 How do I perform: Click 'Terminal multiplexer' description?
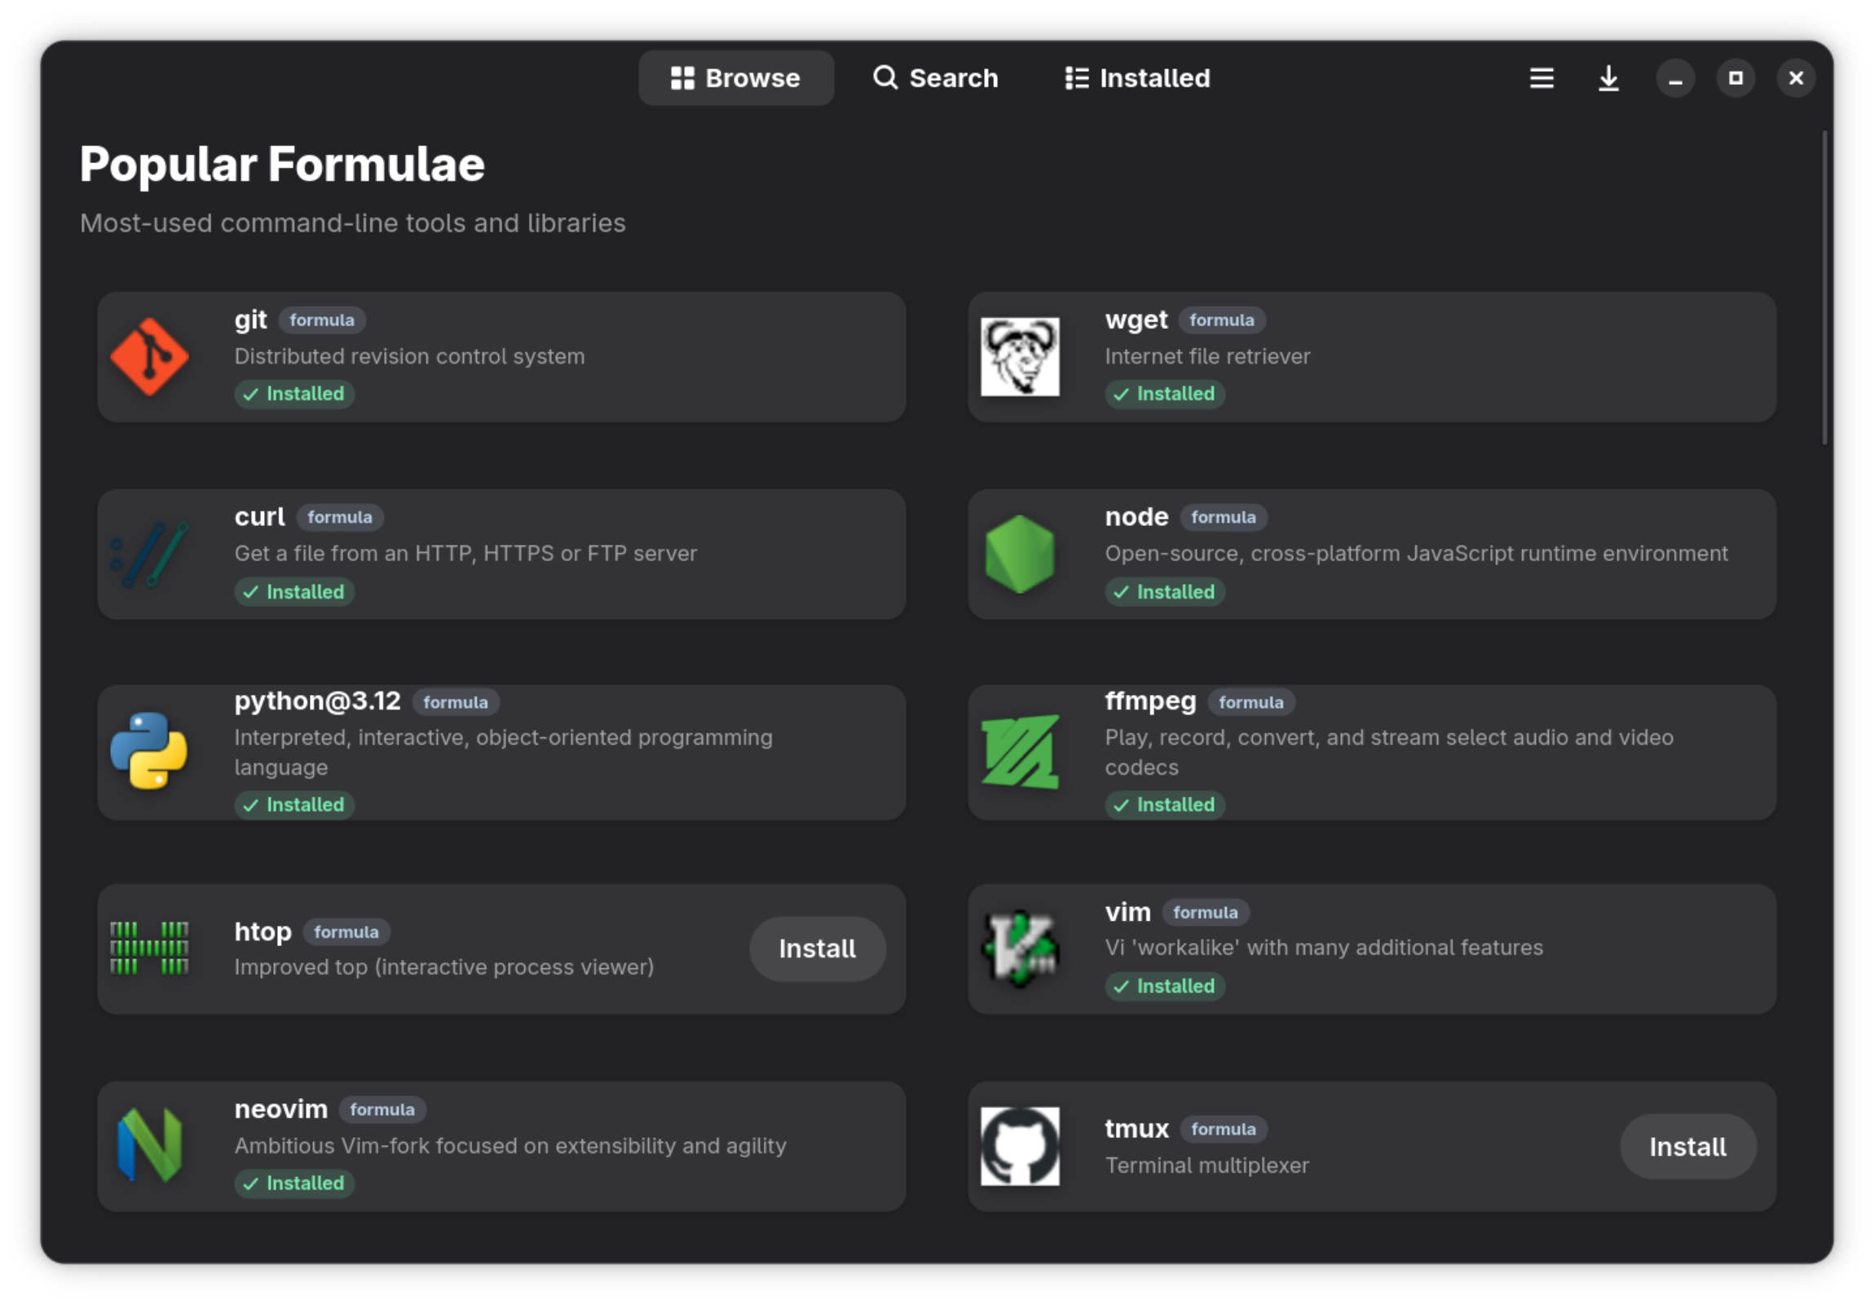pyautogui.click(x=1207, y=1166)
